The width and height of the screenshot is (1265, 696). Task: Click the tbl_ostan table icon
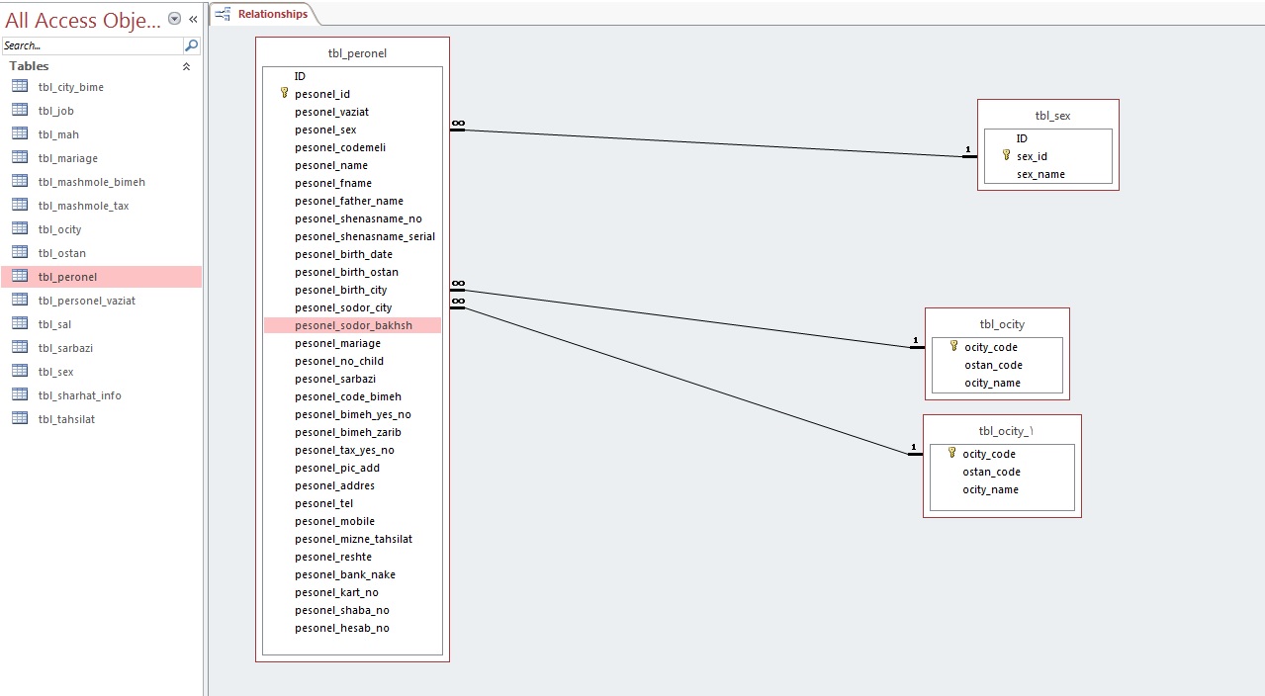[20, 253]
